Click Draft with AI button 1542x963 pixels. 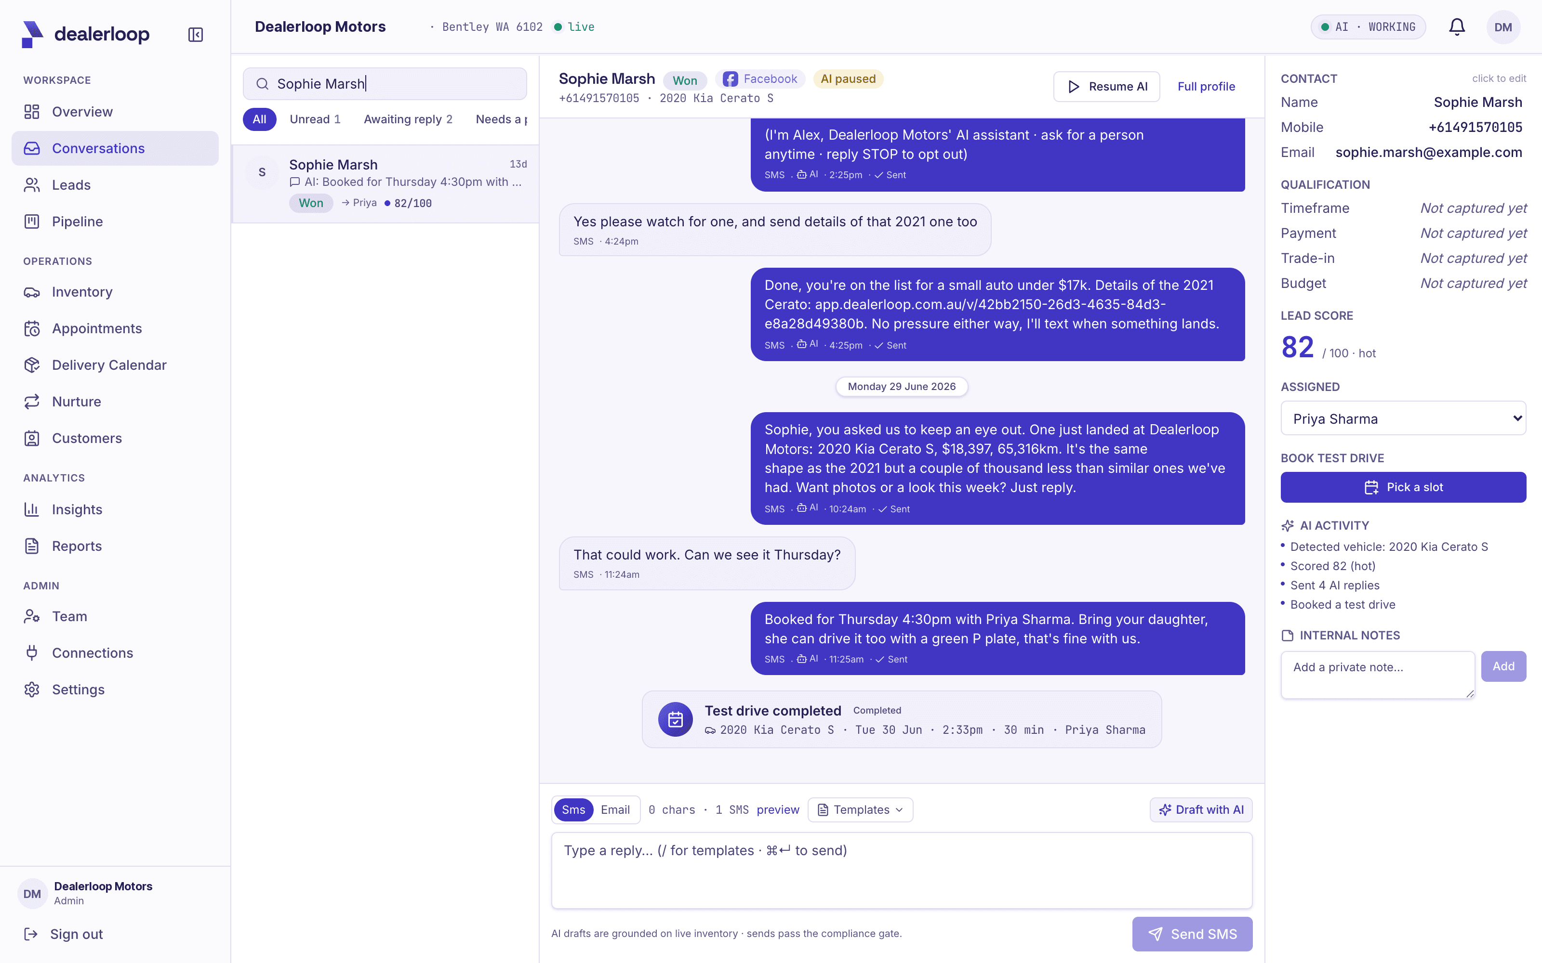click(1200, 810)
